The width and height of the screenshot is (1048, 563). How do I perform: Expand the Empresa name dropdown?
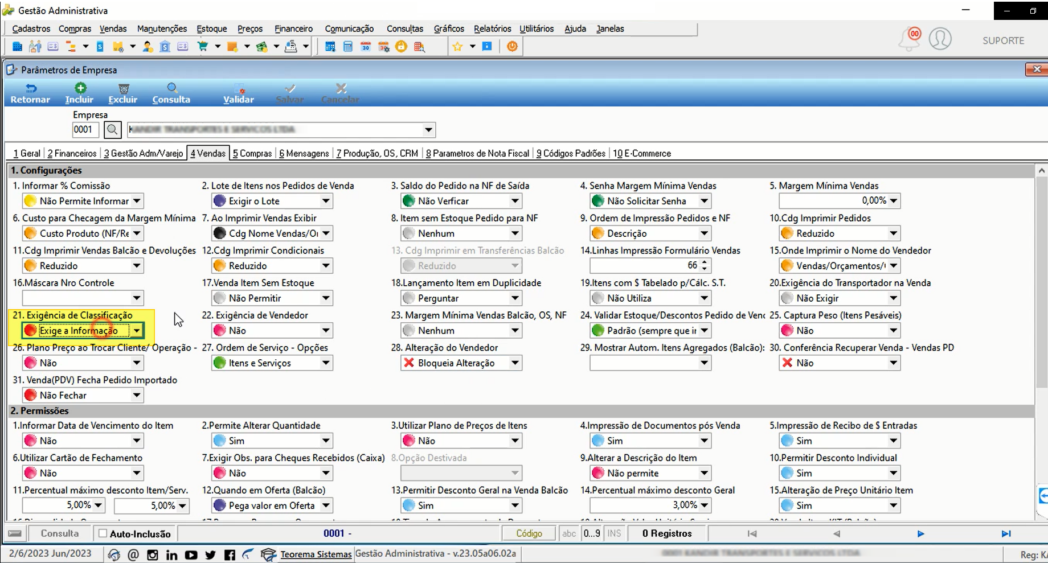click(x=428, y=130)
